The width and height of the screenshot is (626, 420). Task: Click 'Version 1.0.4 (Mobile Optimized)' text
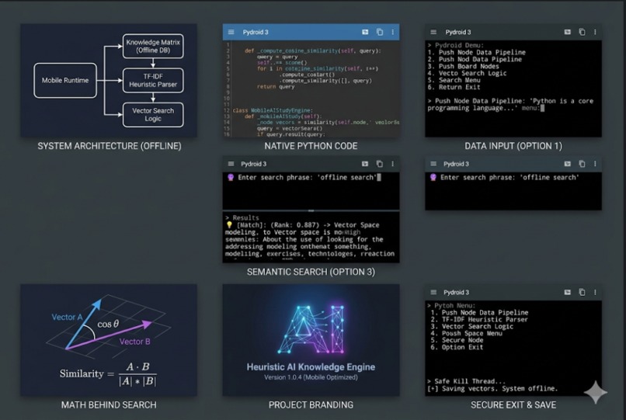coord(311,377)
